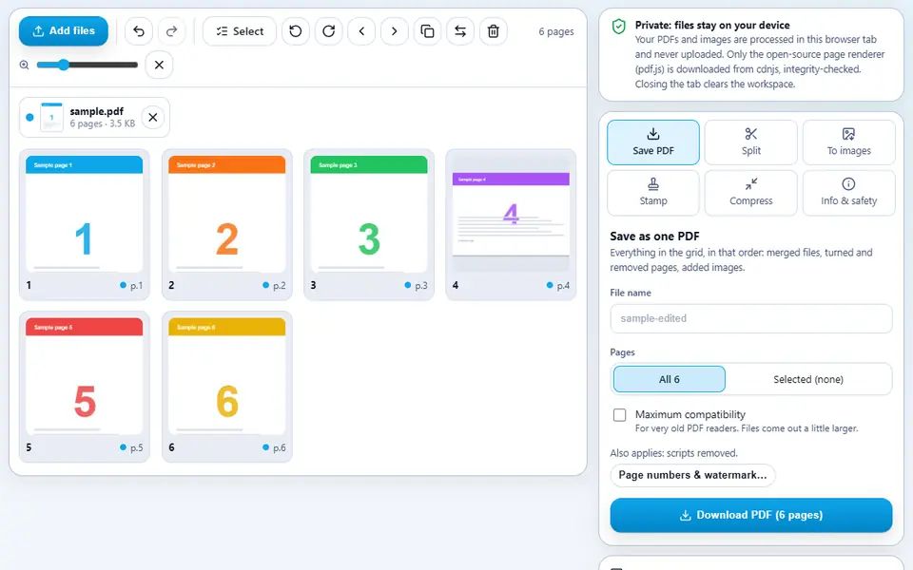Viewport: 913px width, 570px height.
Task: Activate the Select mode button
Action: click(x=240, y=30)
